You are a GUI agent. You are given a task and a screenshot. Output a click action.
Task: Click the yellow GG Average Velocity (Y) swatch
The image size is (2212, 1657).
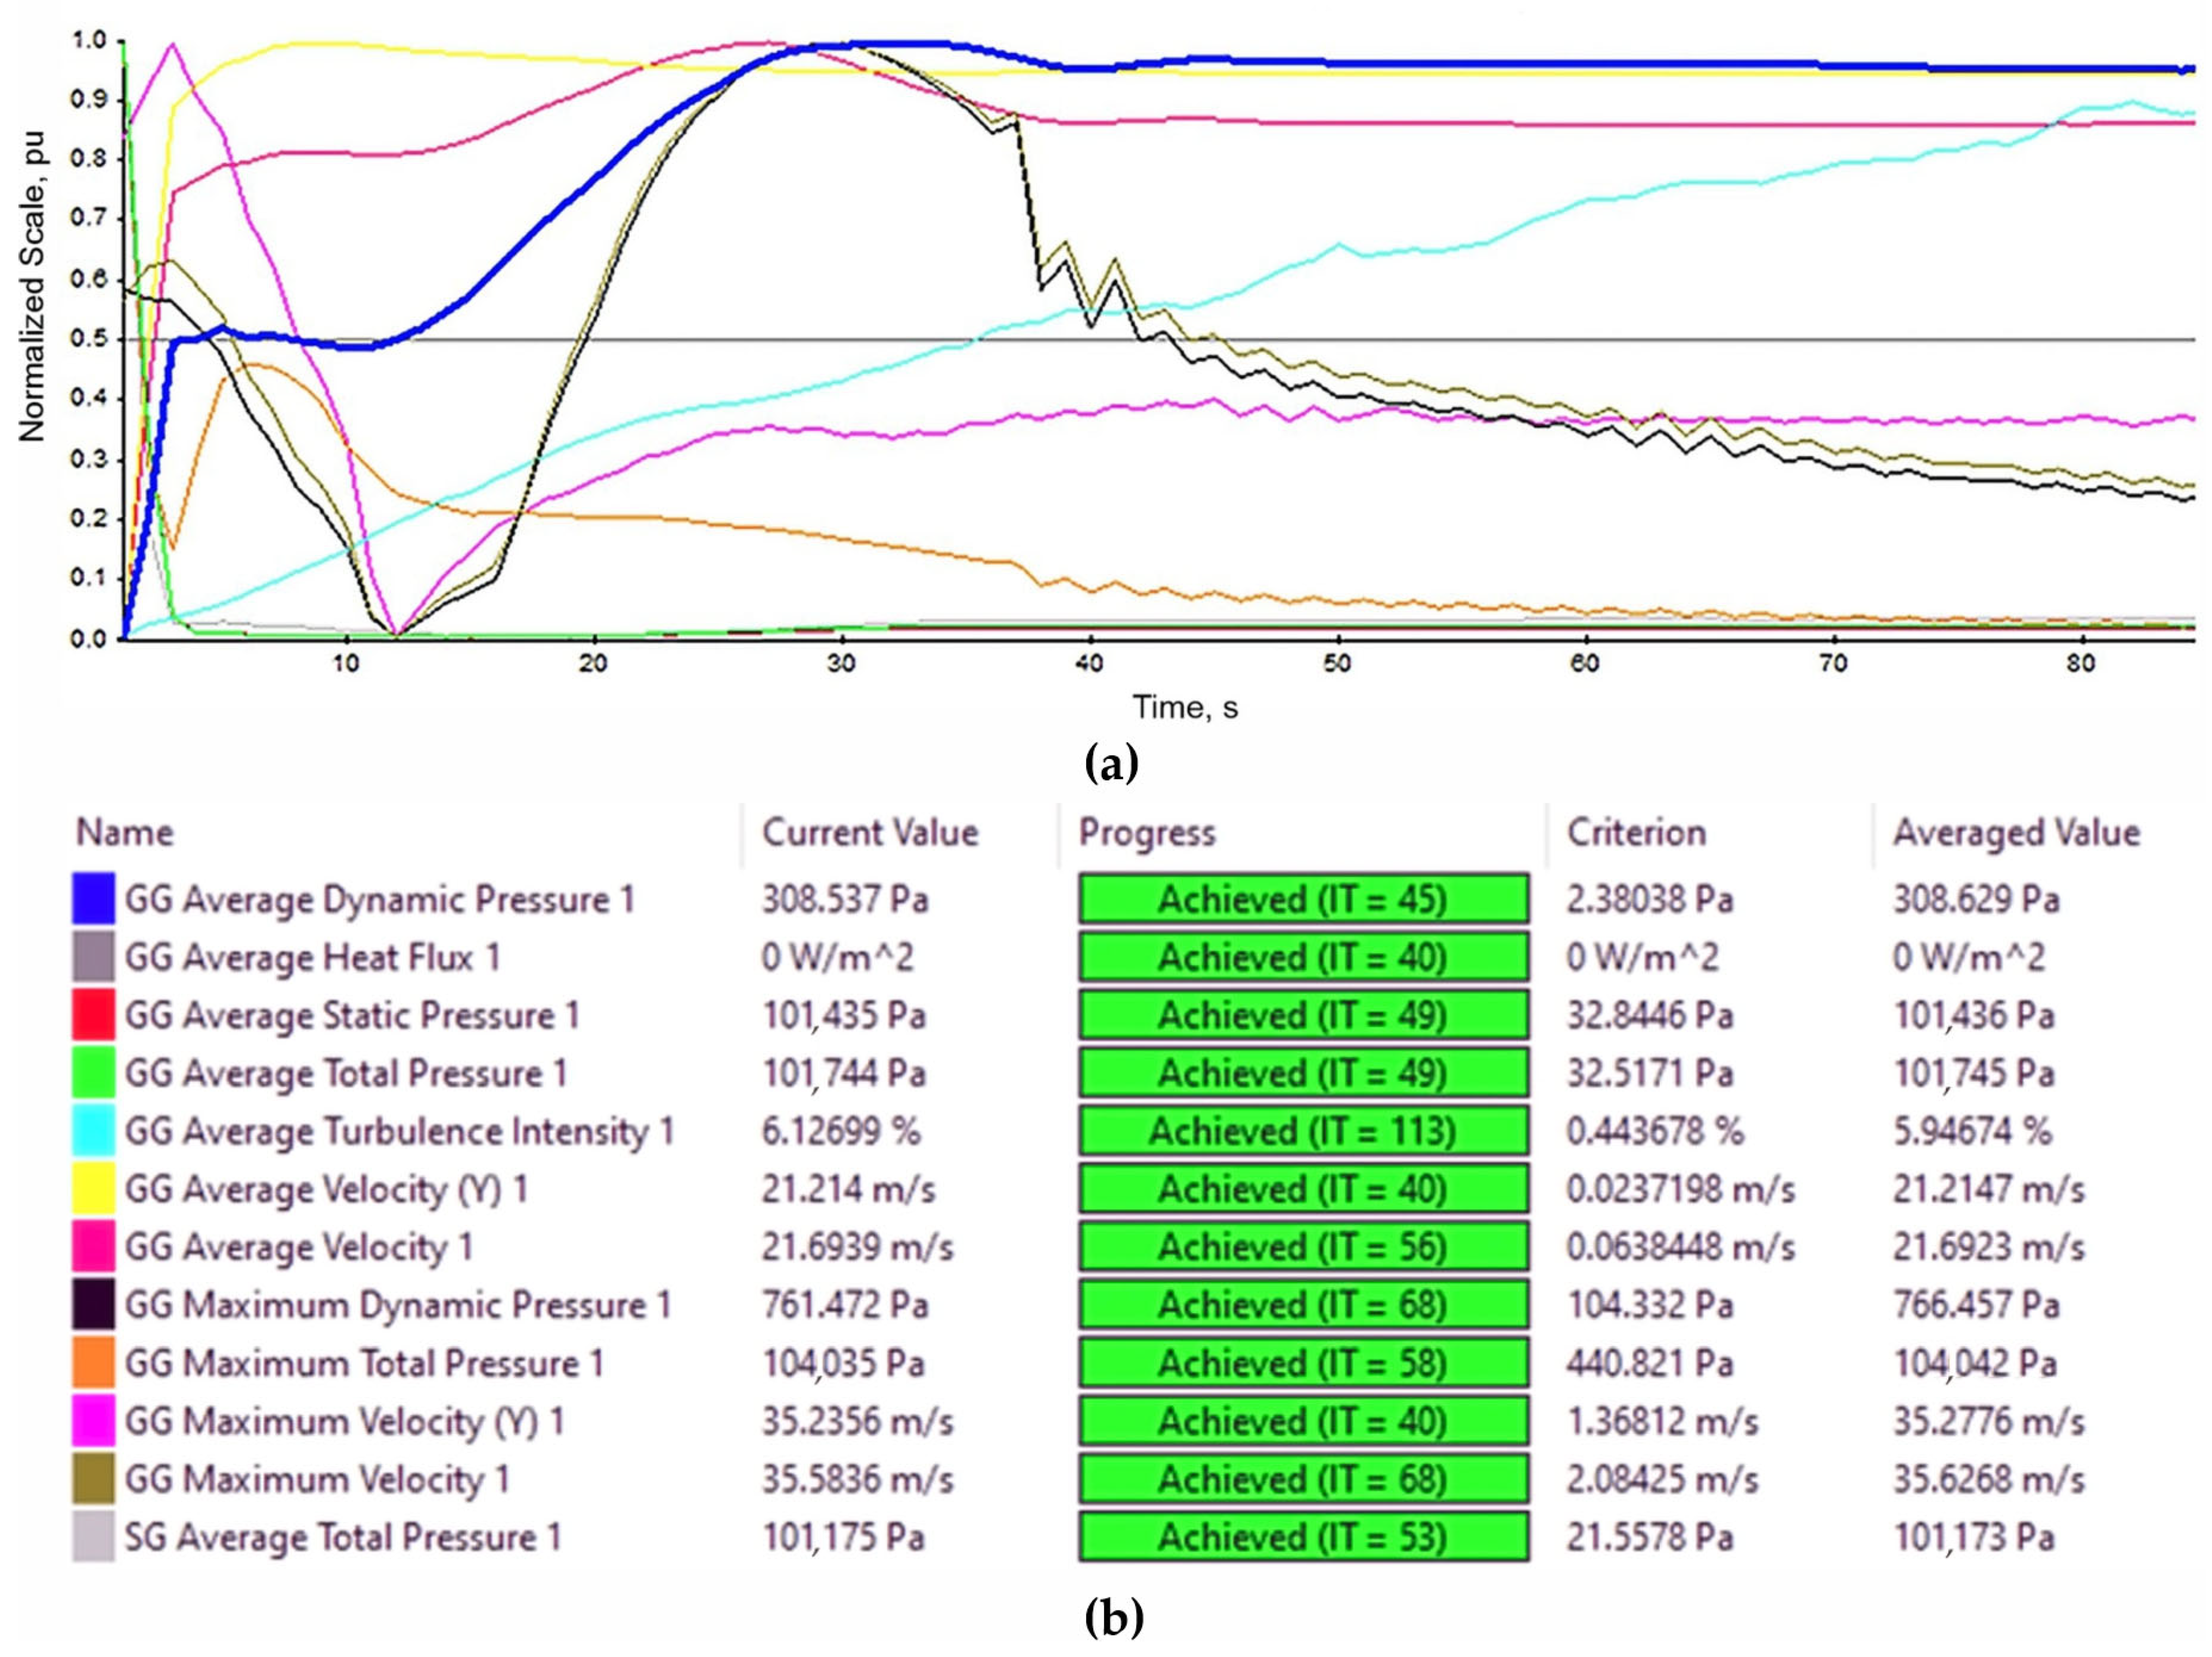click(93, 1189)
